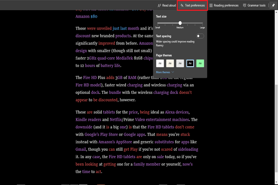Click the word 'sideloading'
Viewport: 278px width, 185px height.
pyautogui.click(x=188, y=149)
